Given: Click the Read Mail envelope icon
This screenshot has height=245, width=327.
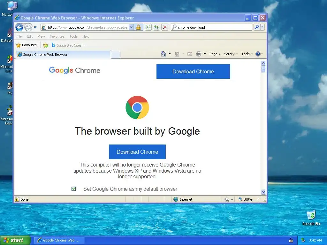Looking at the screenshot, I should (190, 54).
